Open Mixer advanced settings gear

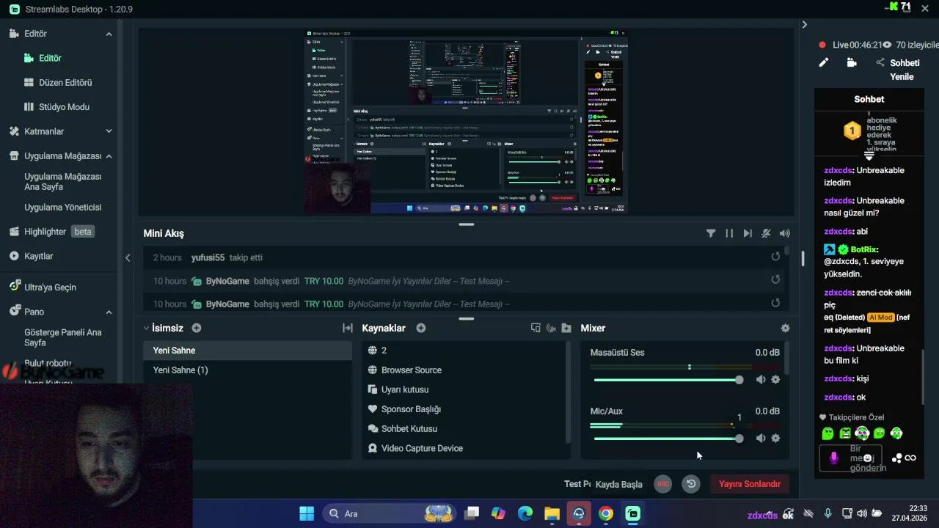click(x=785, y=328)
